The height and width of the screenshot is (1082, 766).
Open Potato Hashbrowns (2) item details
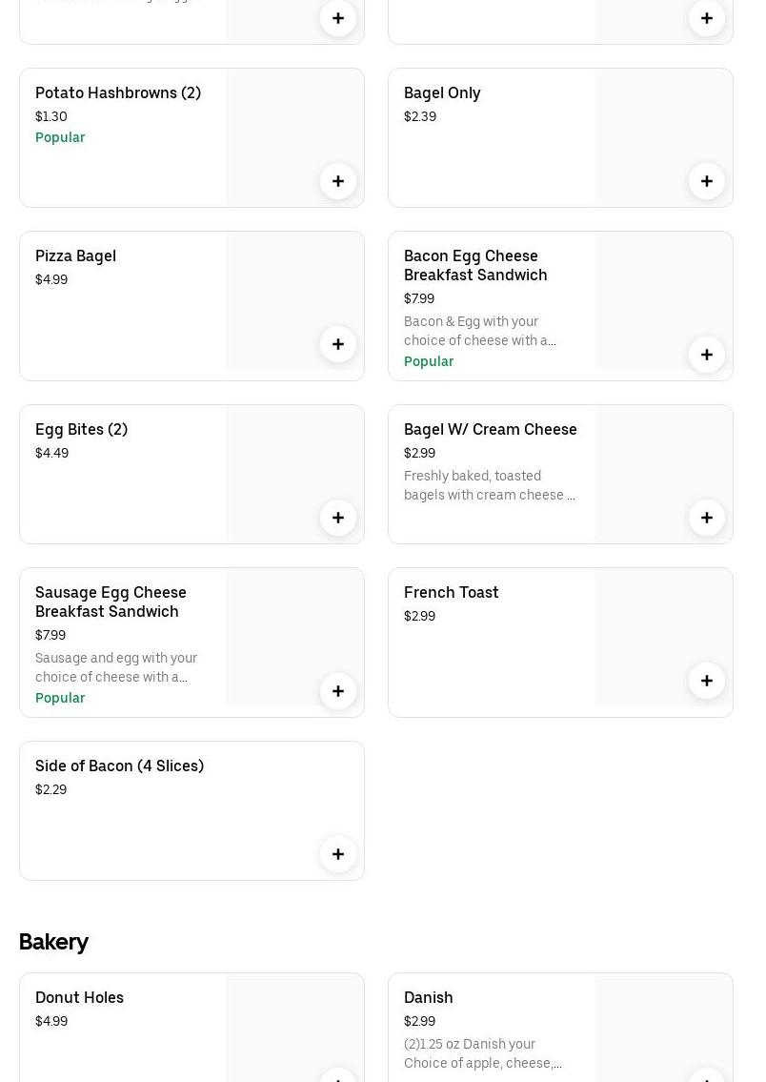pyautogui.click(x=118, y=92)
